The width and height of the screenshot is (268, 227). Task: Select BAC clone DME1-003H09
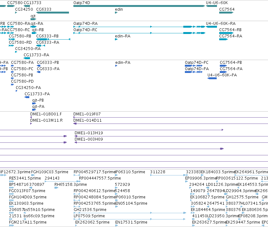click(x=171, y=142)
